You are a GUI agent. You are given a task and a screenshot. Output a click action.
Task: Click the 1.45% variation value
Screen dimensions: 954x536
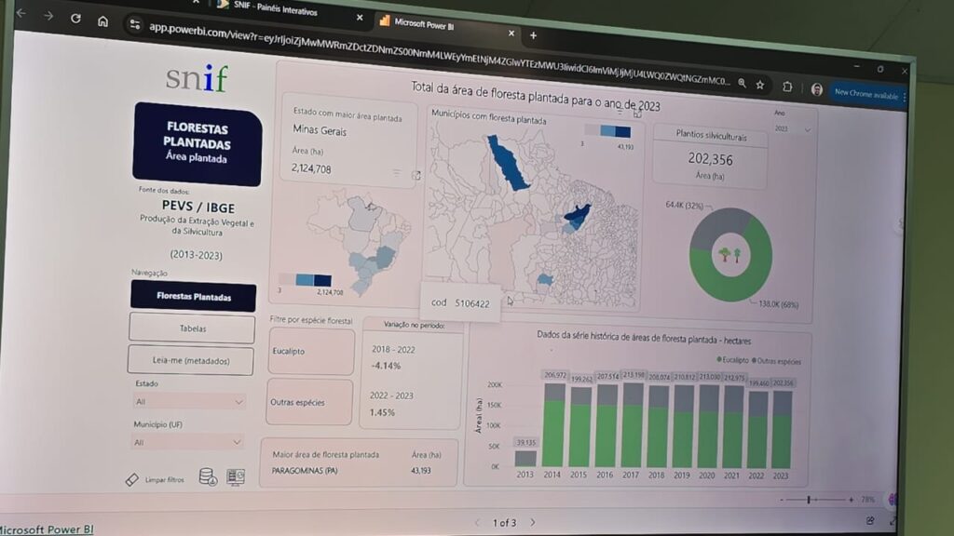tap(382, 412)
